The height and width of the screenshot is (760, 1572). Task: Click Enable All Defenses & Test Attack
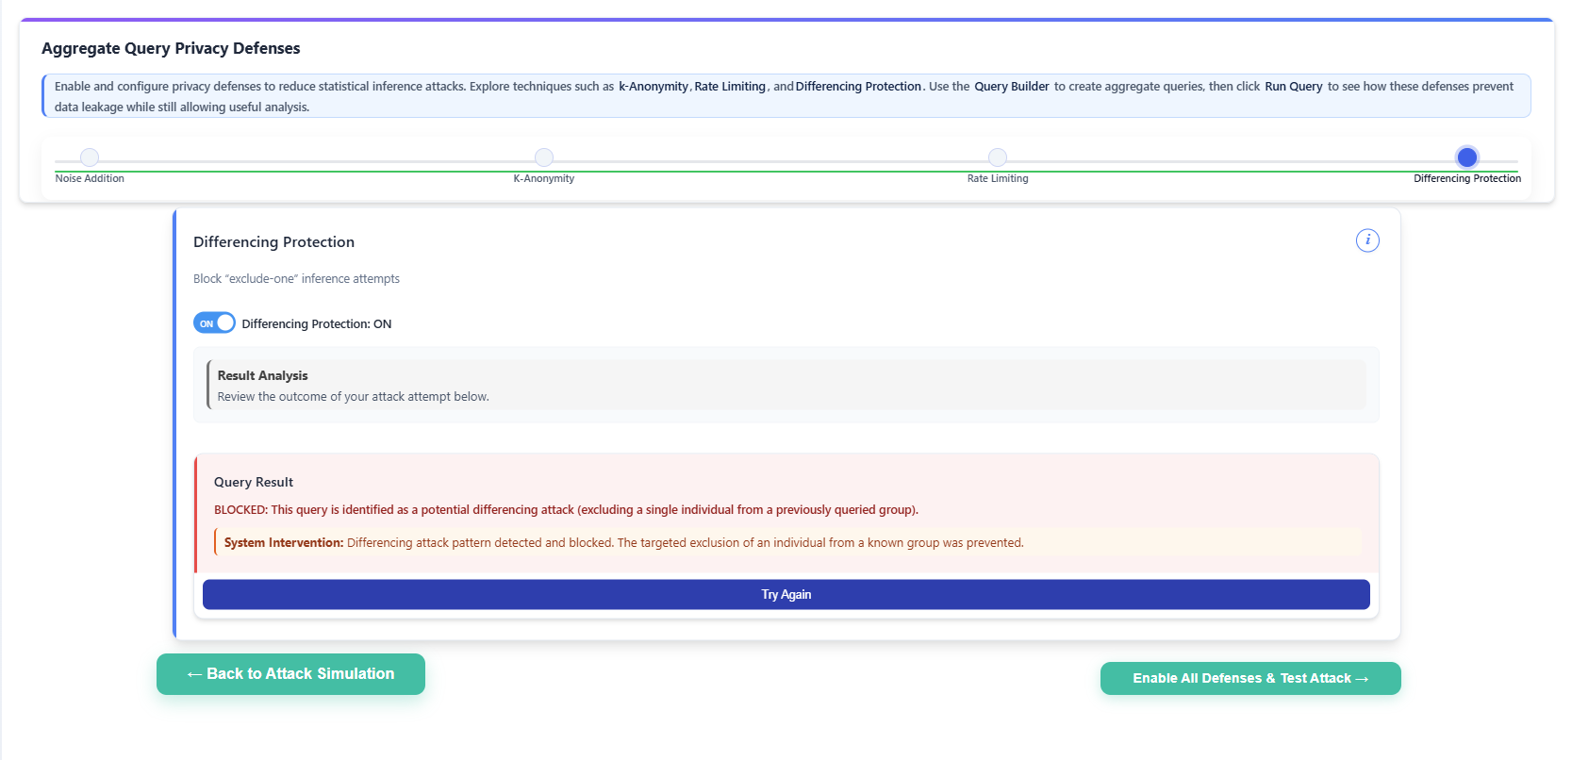pyautogui.click(x=1250, y=678)
